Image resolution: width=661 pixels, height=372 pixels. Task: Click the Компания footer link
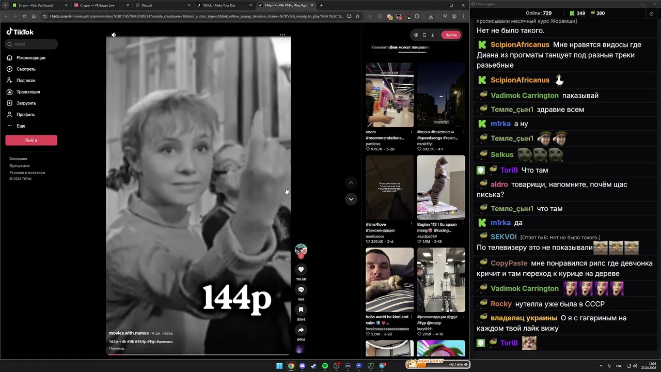(x=18, y=159)
